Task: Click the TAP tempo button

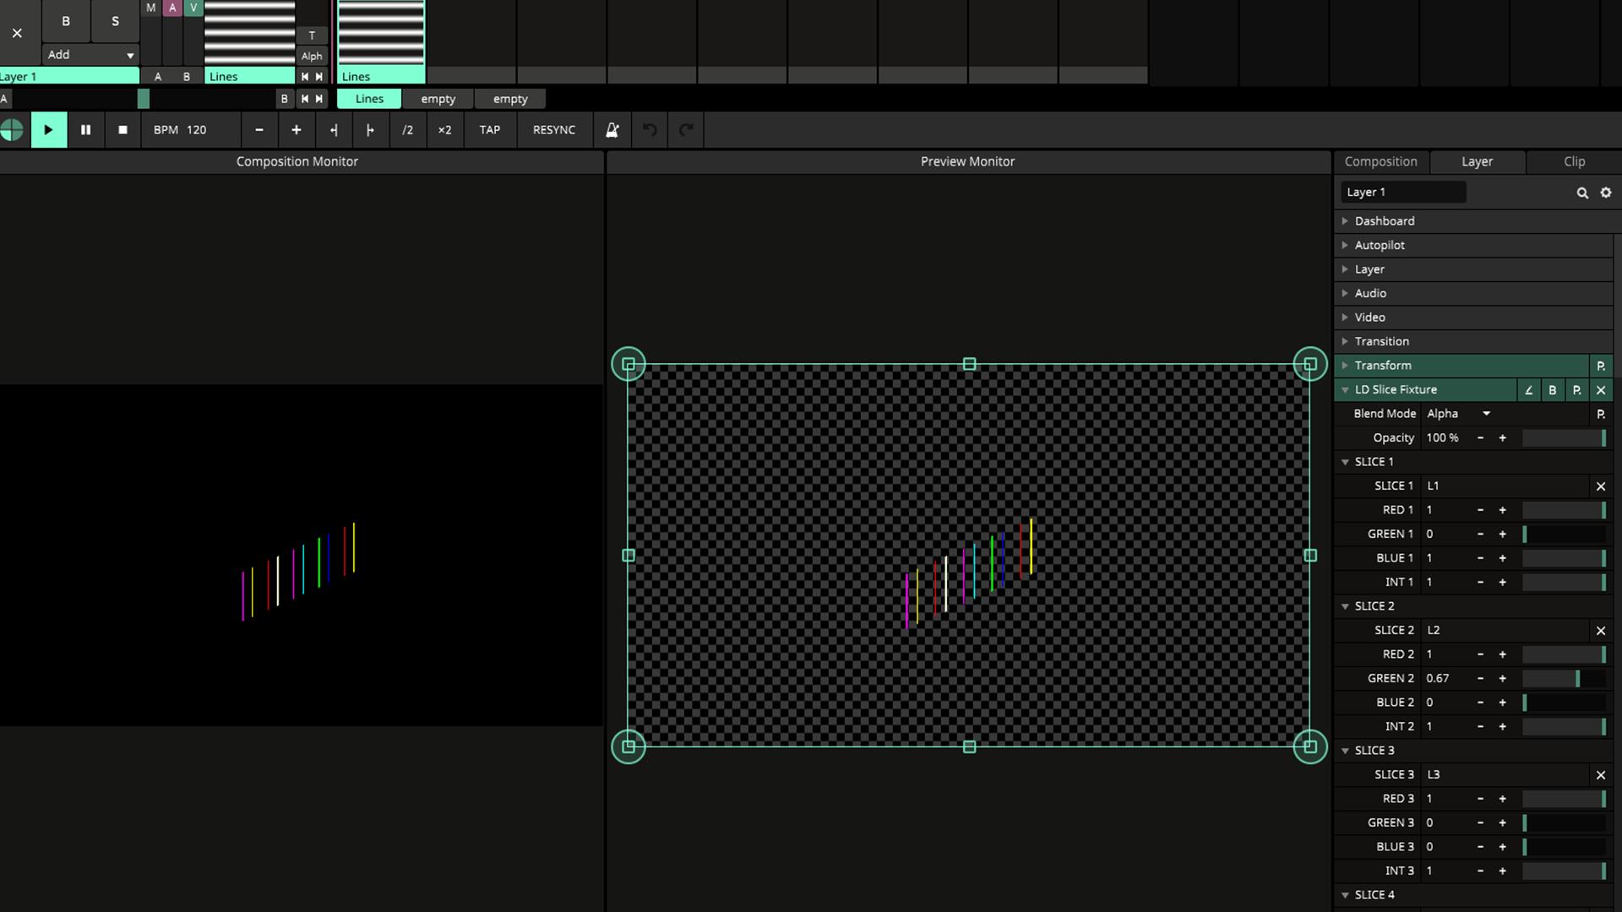Action: point(490,130)
